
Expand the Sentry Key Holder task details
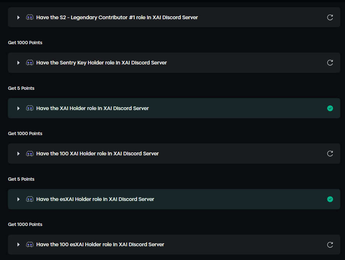click(x=18, y=63)
